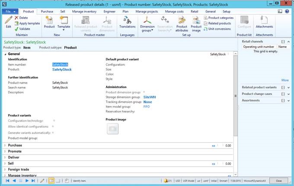The width and height of the screenshot is (294, 186).
Task: Switch to form view in status bar
Action: coord(50,180)
